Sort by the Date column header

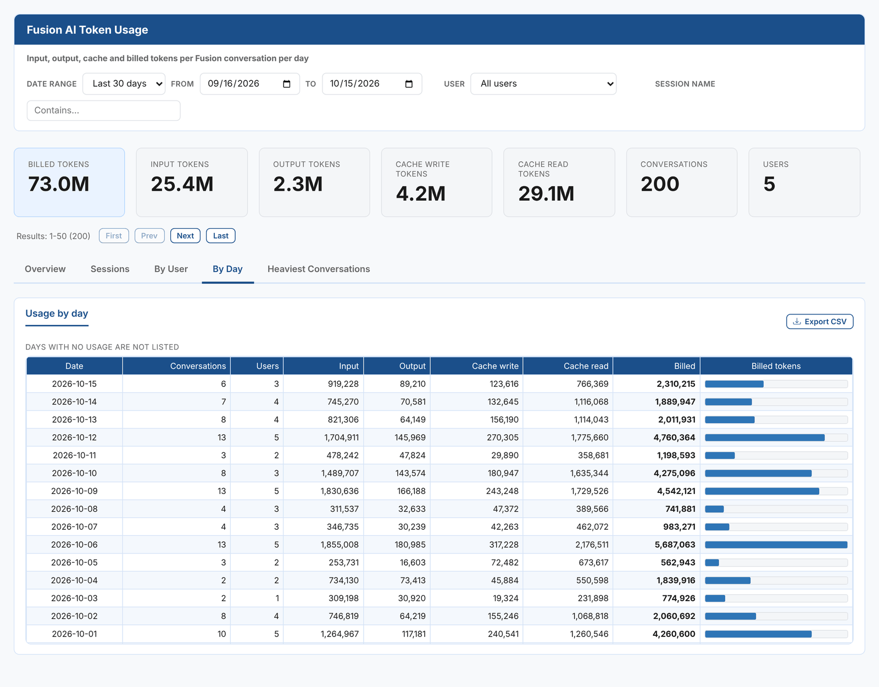(75, 366)
